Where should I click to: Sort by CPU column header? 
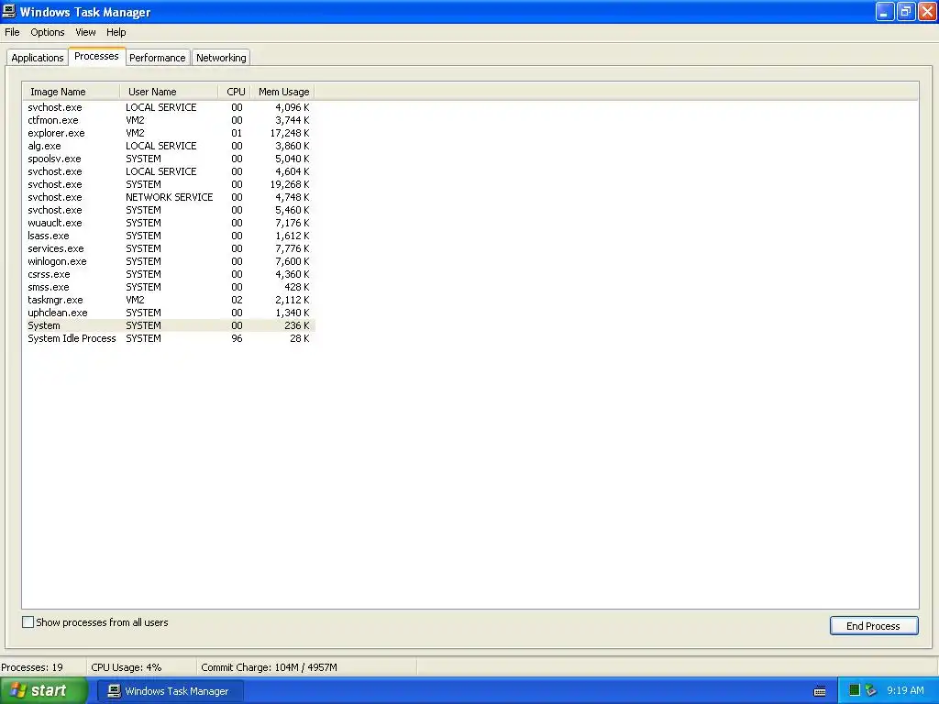tap(234, 92)
